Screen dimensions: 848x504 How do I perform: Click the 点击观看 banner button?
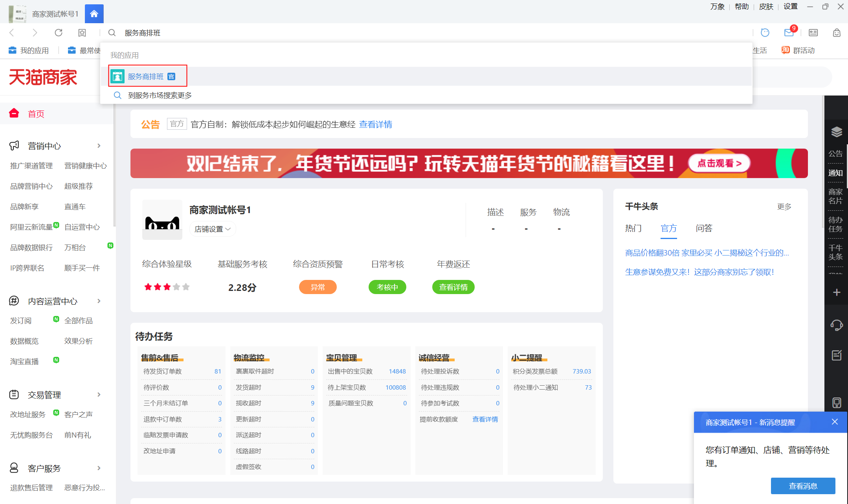pos(719,163)
